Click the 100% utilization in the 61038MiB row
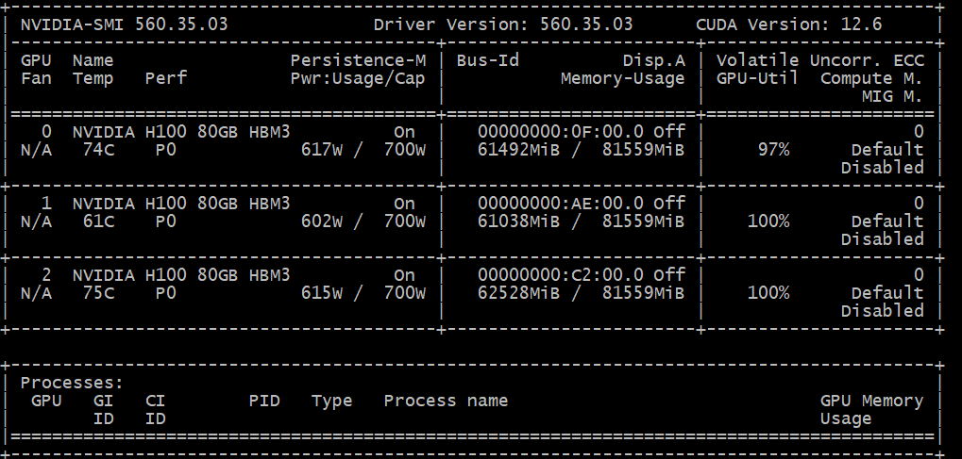This screenshot has width=962, height=459. coord(768,221)
